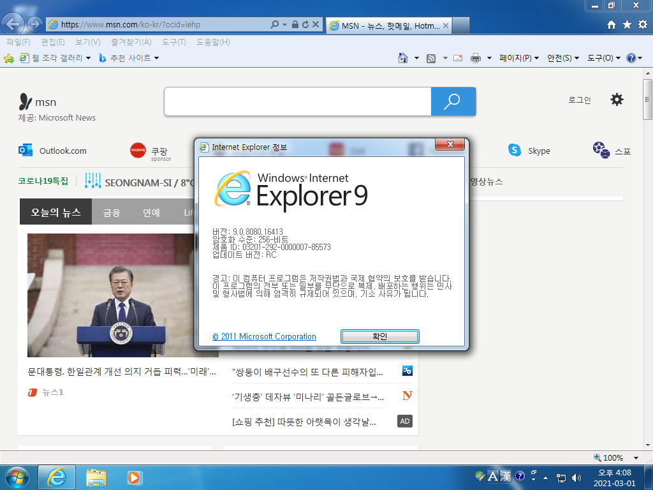Open © 2011 Microsoft Corporation link
653x490 pixels.
coord(265,337)
